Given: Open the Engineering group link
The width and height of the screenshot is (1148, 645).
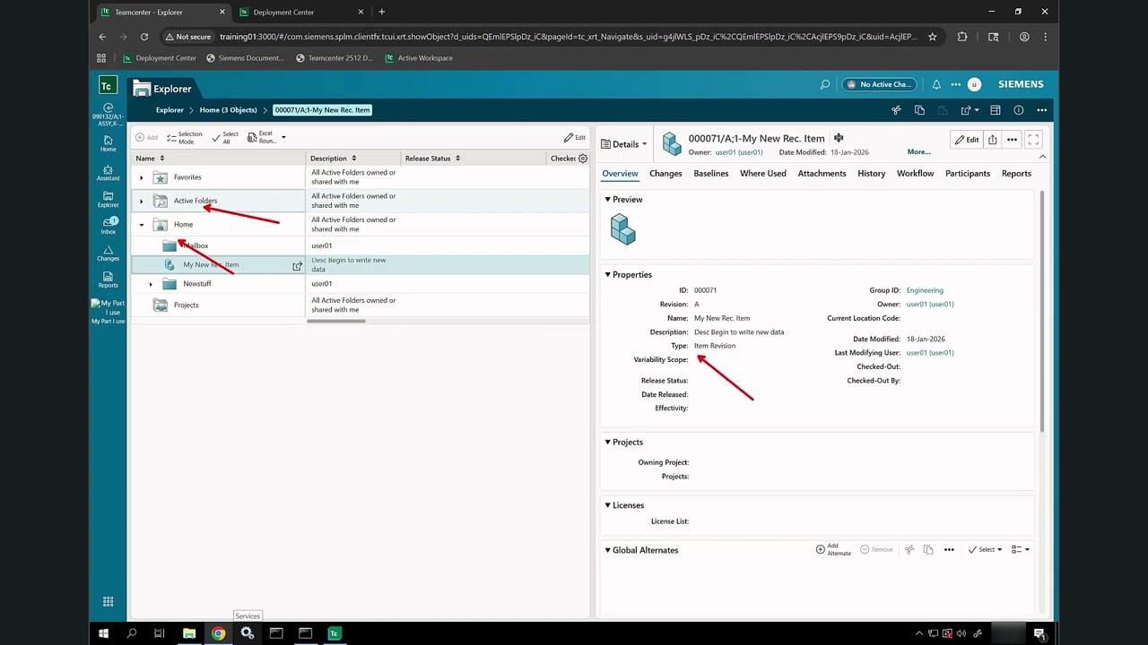Looking at the screenshot, I should [x=925, y=290].
